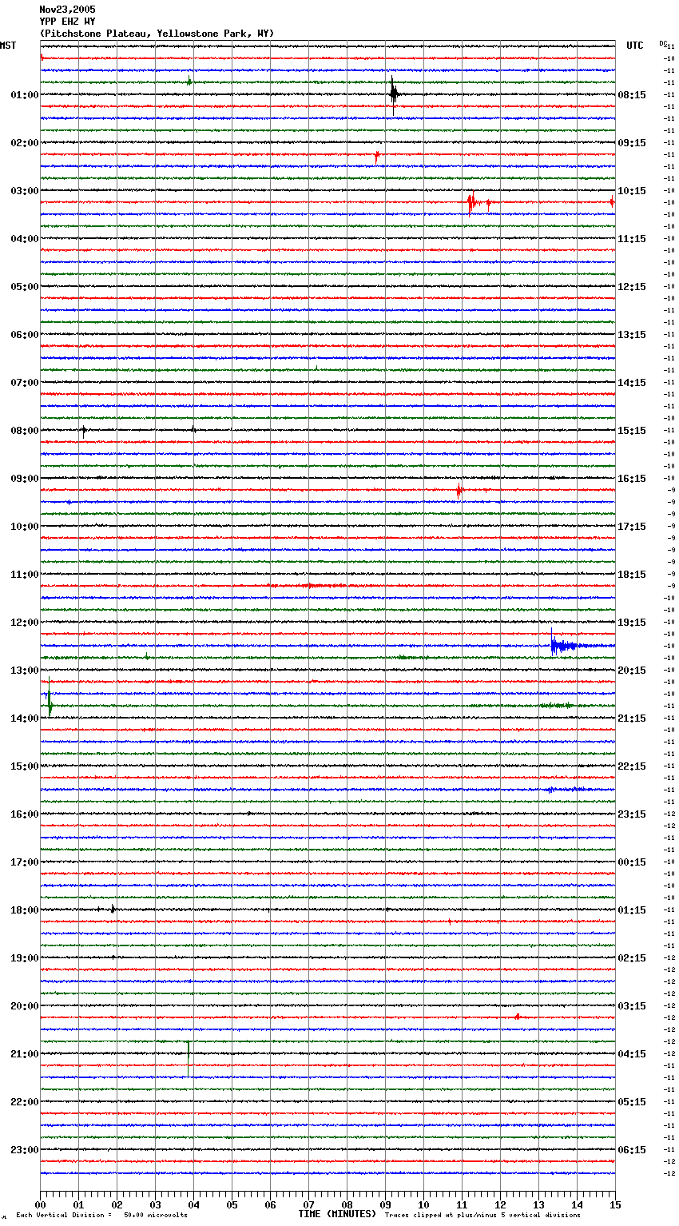Select the 20:00 MST time label
The image size is (679, 1226).
(x=25, y=1006)
